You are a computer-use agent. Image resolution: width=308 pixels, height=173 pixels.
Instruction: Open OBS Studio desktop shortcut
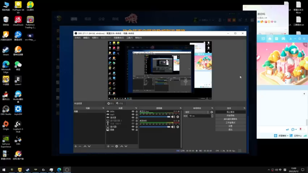(x=6, y=110)
